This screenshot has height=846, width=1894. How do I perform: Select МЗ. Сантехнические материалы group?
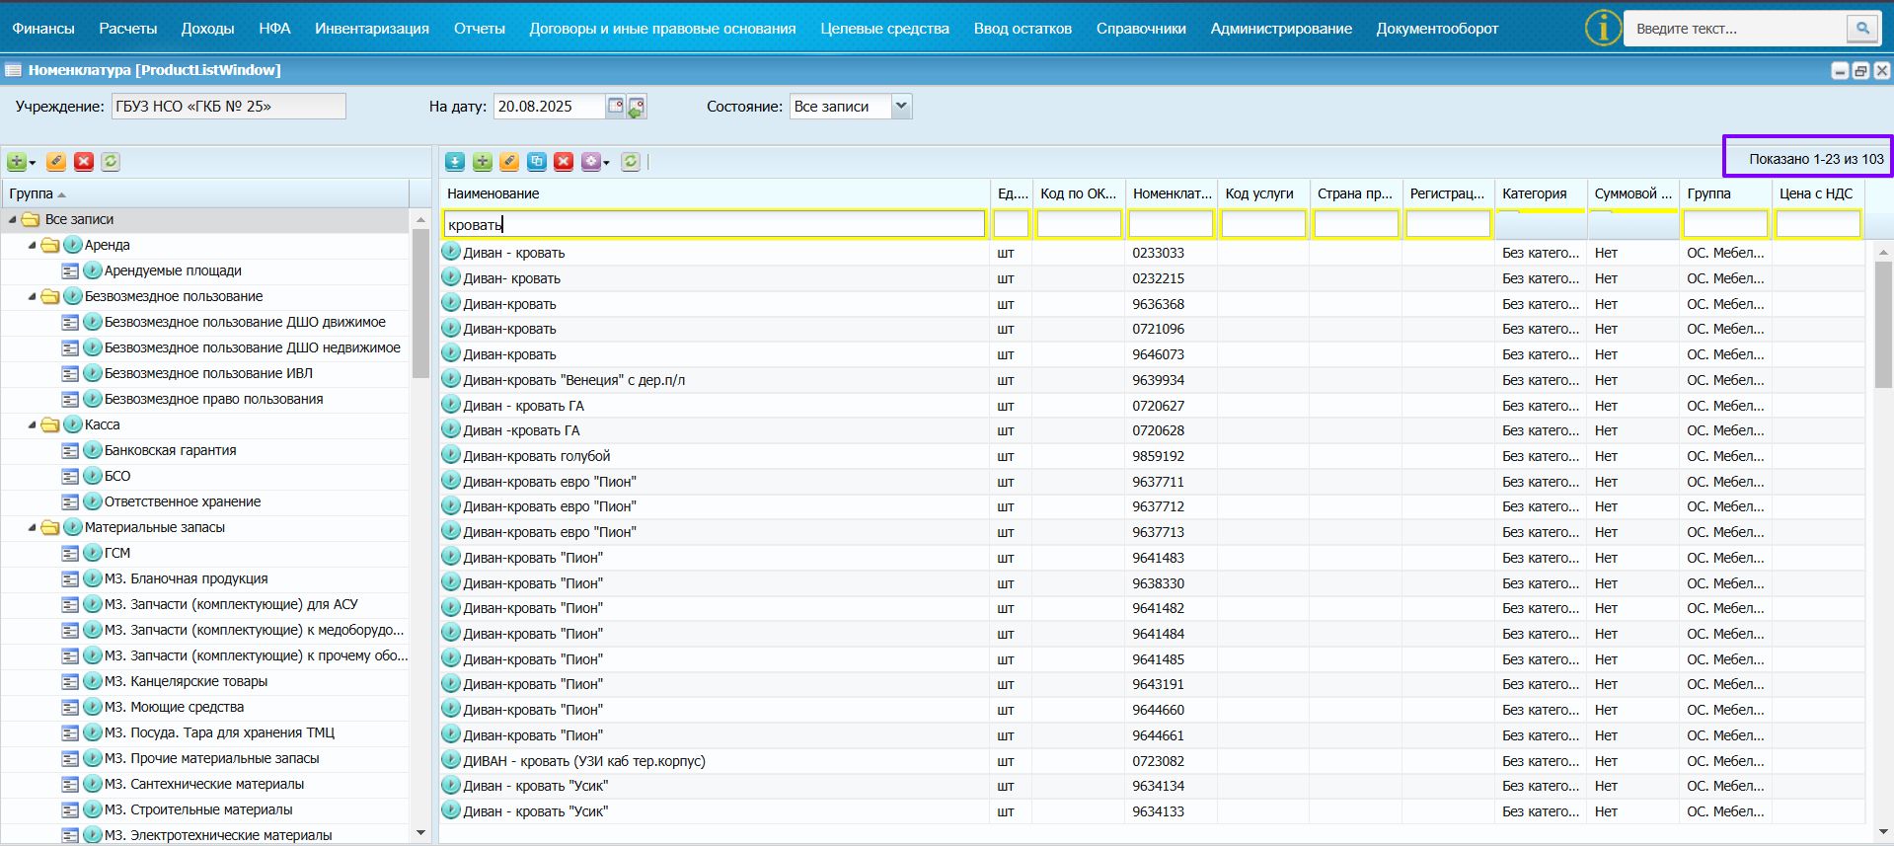(204, 784)
